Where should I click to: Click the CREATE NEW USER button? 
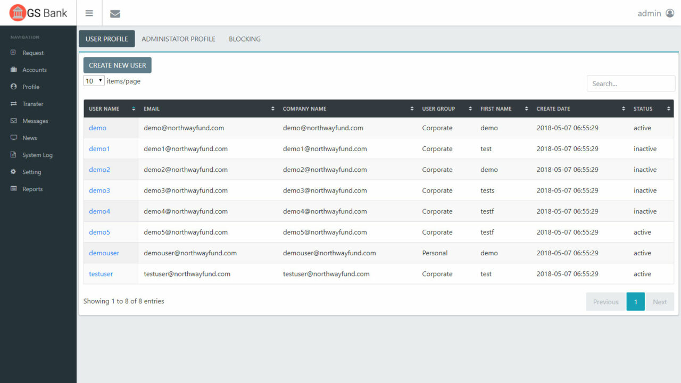117,65
